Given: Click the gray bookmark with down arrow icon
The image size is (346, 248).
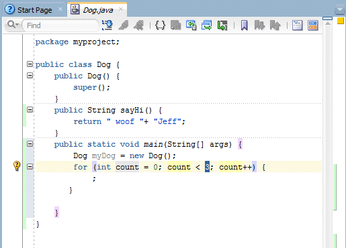Looking at the screenshot, I should pyautogui.click(x=259, y=25).
